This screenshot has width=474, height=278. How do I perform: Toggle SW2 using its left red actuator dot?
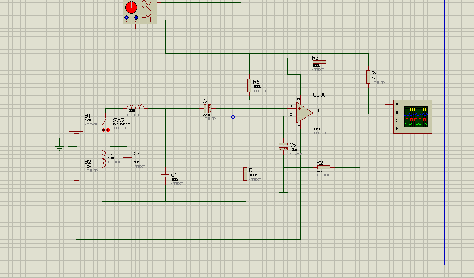[103, 130]
